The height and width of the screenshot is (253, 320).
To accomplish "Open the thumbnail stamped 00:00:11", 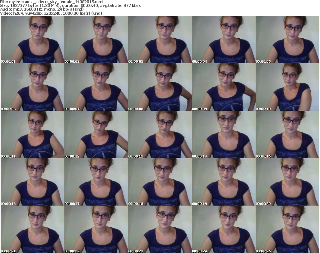I will pos(32,134).
